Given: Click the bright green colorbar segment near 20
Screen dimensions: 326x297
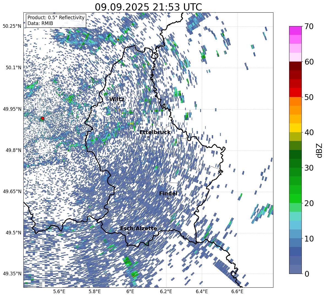Looking at the screenshot, I should tap(295, 198).
